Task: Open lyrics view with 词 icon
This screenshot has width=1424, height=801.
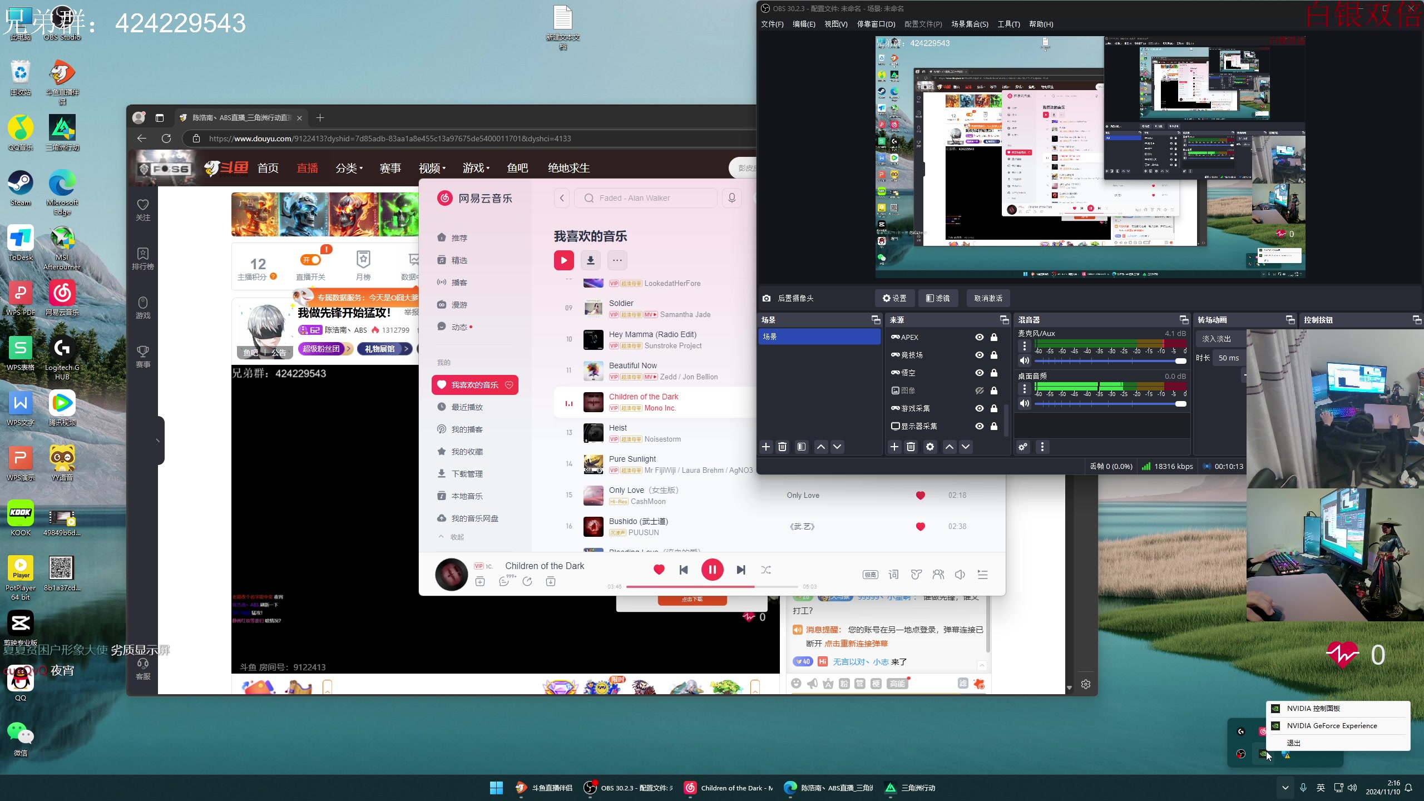Action: (893, 574)
